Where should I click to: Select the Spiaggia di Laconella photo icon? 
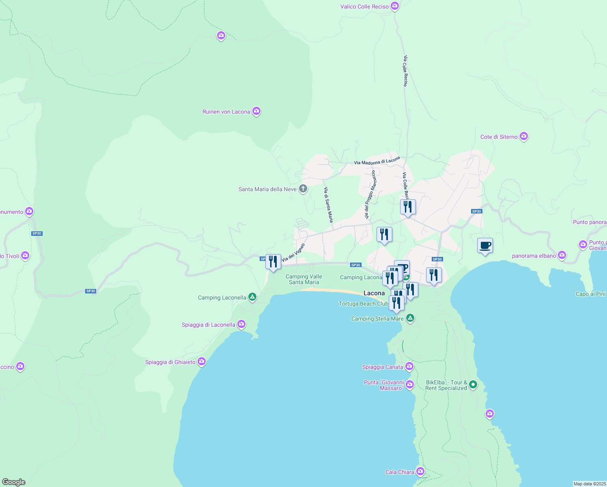[241, 324]
